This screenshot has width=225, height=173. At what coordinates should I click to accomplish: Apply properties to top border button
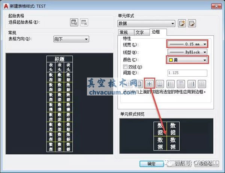point(181,84)
